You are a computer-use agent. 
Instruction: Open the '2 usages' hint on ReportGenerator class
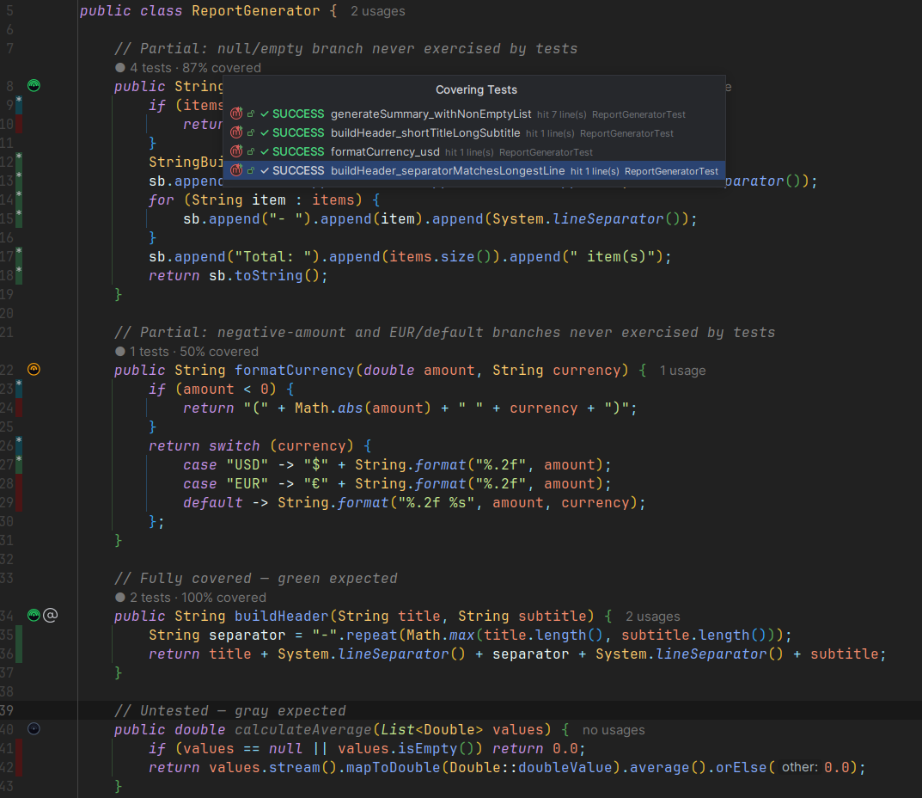point(377,11)
